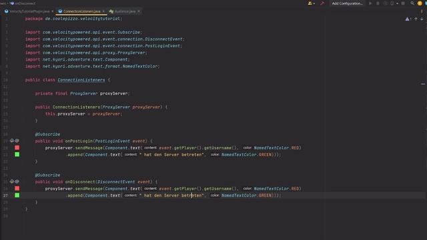Viewport: 427px width, 240px height.
Task: Click the DisconnectEvent parameter type in onDisconnect
Action: coord(116,182)
